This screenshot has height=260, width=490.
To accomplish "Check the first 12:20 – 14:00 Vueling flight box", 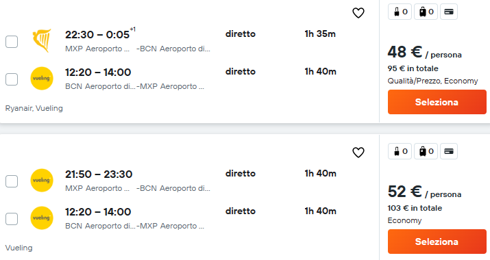I will pos(12,79).
